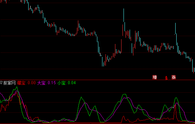This screenshot has height=124, width=195.
Task: Click the red divider between price chart and indicator
Action: [x=97, y=80]
